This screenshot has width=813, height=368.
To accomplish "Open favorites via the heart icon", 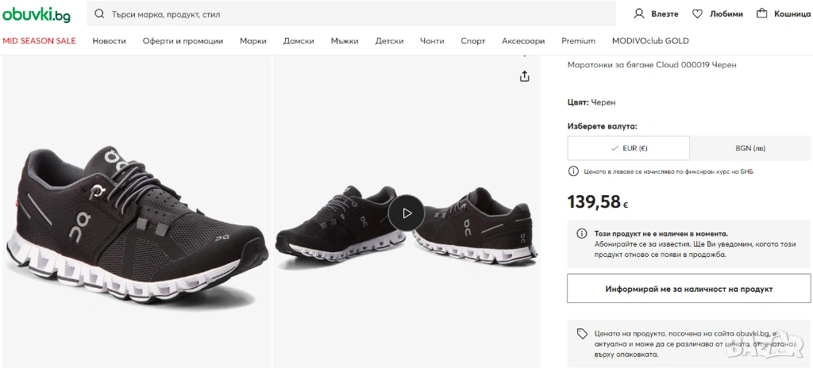I will coord(698,13).
